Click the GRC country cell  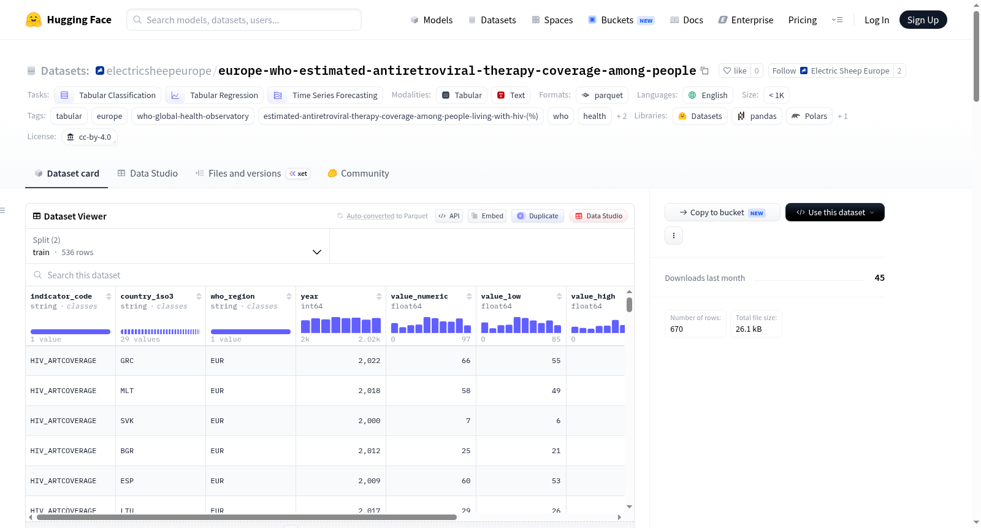[x=161, y=361]
